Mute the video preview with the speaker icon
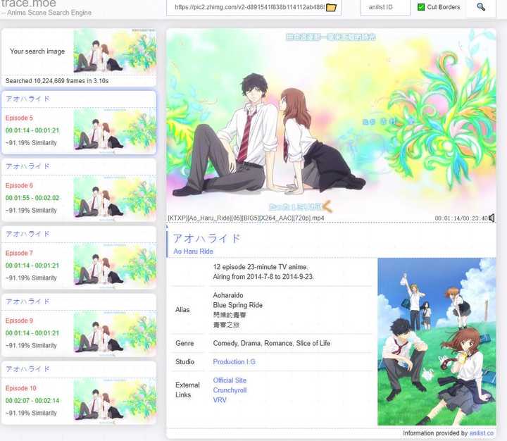Viewport: 507px width, 441px height. 492,218
